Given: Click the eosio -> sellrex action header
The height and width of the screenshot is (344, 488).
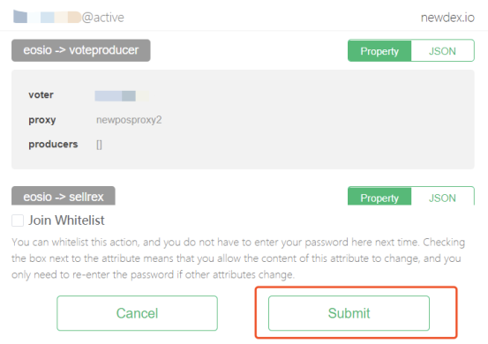Looking at the screenshot, I should [x=64, y=197].
